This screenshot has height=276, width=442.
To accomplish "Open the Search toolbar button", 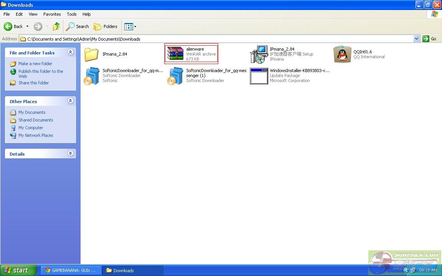I will pyautogui.click(x=78, y=26).
